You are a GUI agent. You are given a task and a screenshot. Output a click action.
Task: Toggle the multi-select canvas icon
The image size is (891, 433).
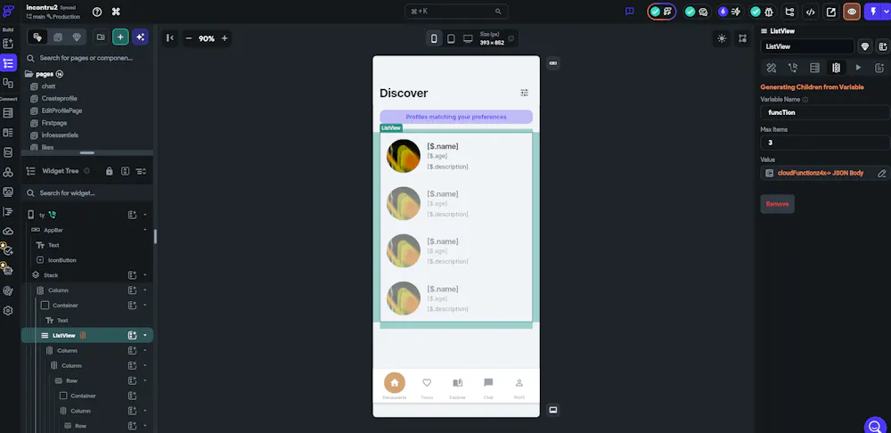pyautogui.click(x=743, y=38)
